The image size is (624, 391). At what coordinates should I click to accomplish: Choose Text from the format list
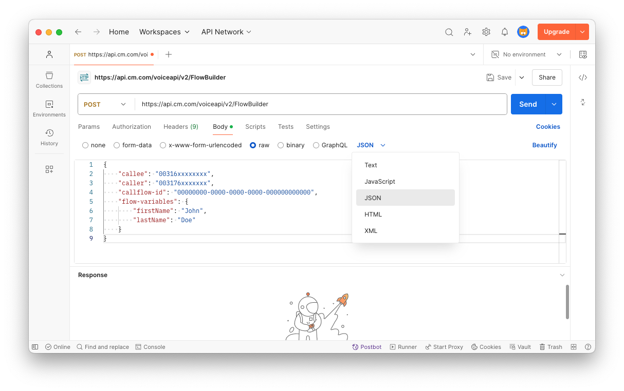[x=406, y=165]
